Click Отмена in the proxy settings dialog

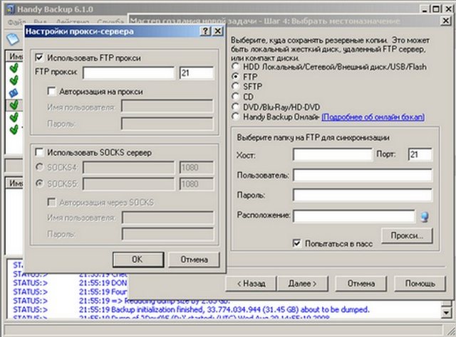[x=194, y=260]
